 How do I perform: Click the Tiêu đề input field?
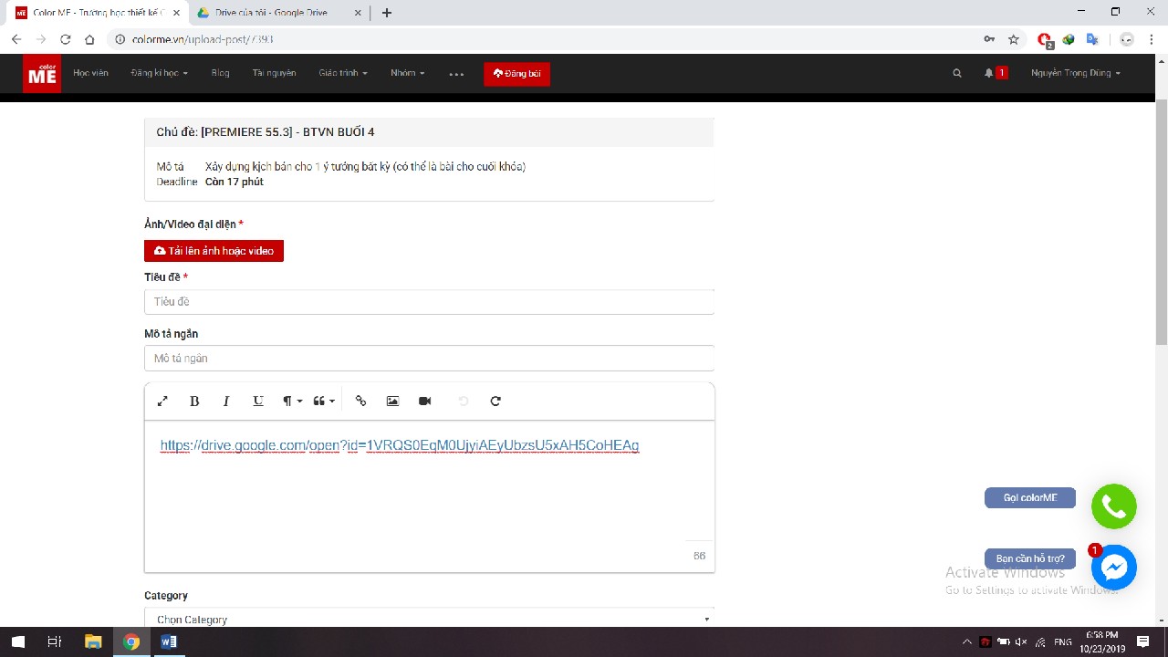(x=429, y=302)
